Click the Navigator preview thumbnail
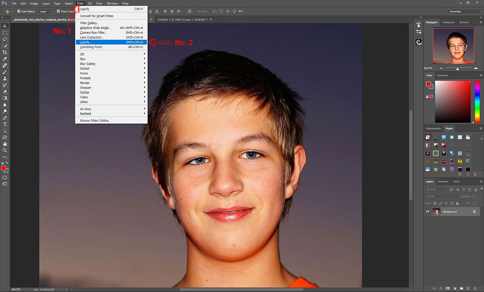The height and width of the screenshot is (292, 484). pos(453,46)
